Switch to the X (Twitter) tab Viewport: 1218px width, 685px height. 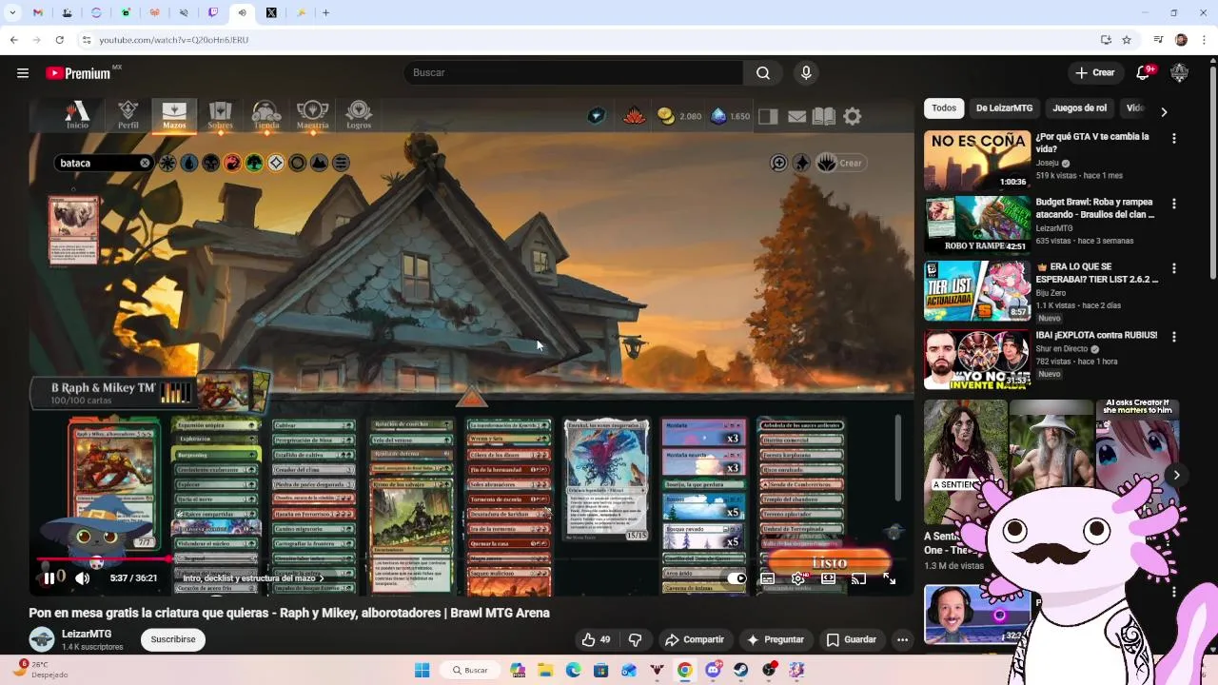(x=271, y=12)
